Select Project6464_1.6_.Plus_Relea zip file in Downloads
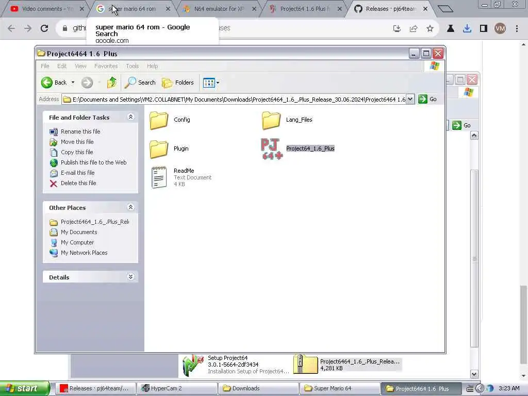 (347, 365)
